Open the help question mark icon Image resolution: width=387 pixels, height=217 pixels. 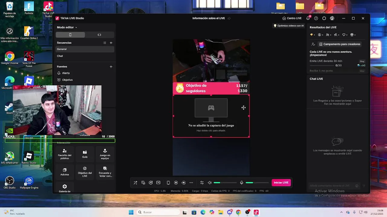(316, 18)
